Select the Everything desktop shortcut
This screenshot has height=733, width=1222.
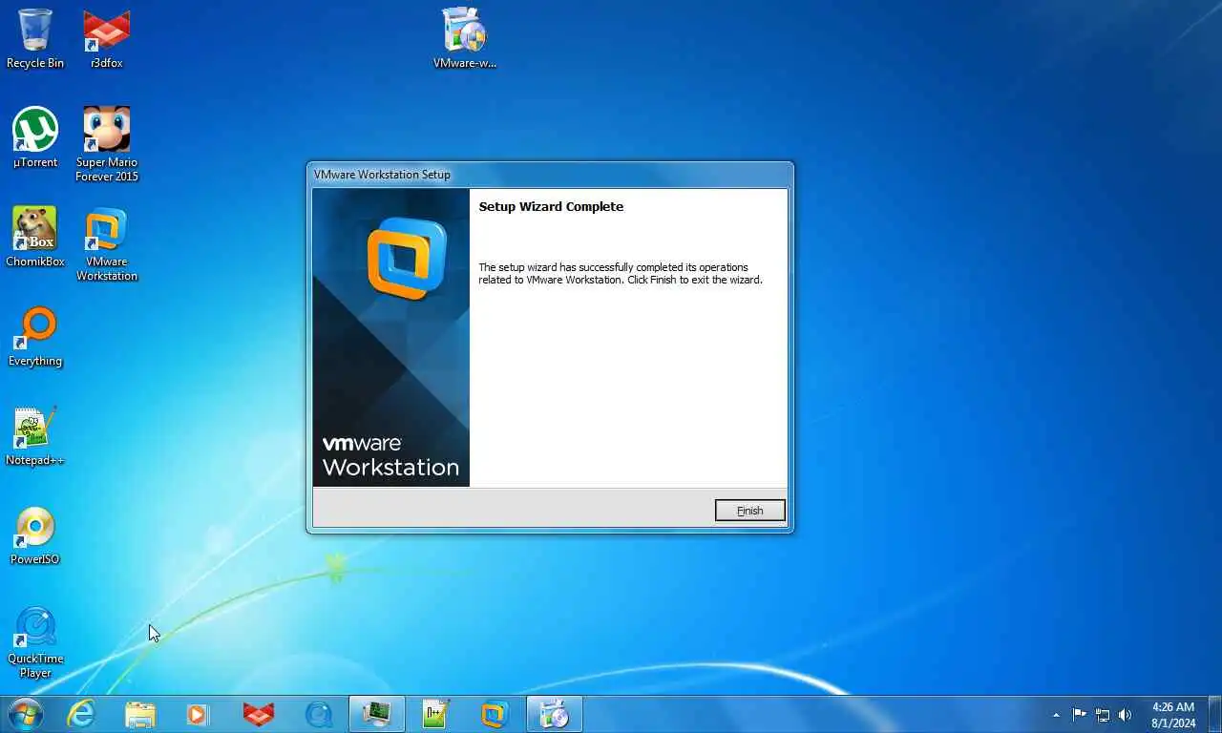35,336
